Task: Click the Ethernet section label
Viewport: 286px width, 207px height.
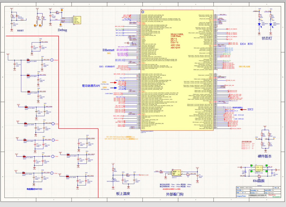Action: coord(108,50)
